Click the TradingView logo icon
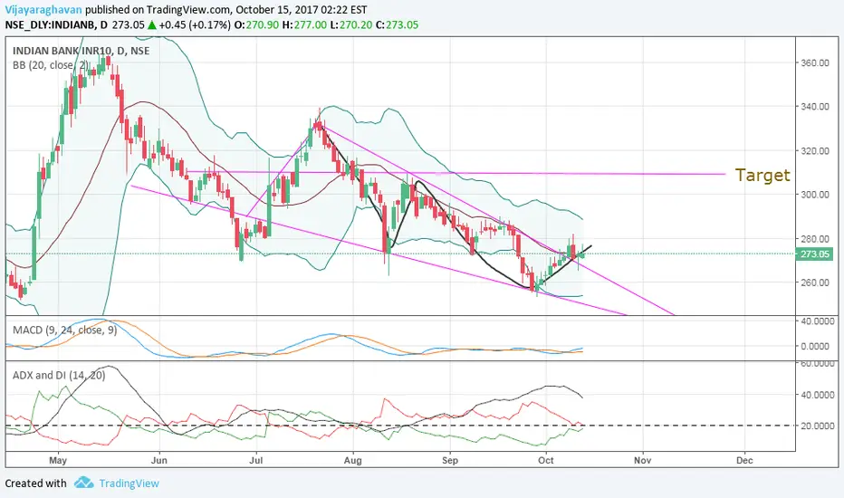Viewport: 844px width, 498px height. click(x=83, y=483)
